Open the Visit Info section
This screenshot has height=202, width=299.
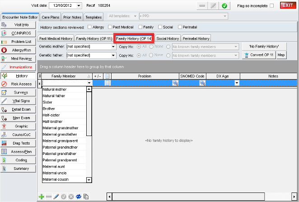pos(18,25)
